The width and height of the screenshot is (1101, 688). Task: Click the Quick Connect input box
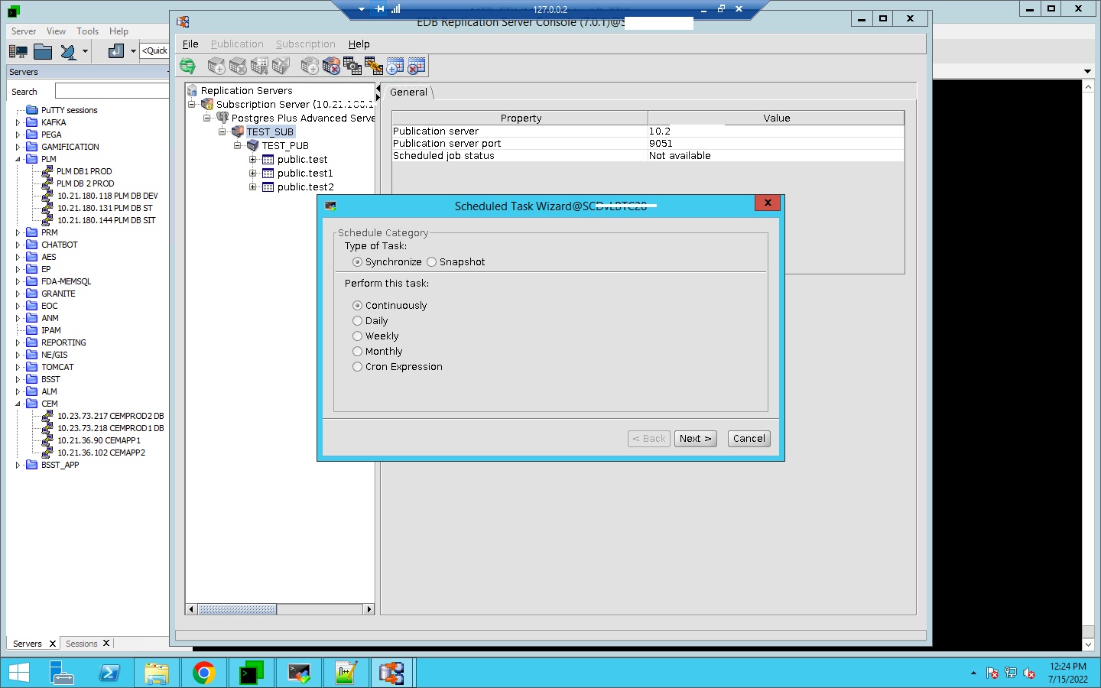pos(154,50)
